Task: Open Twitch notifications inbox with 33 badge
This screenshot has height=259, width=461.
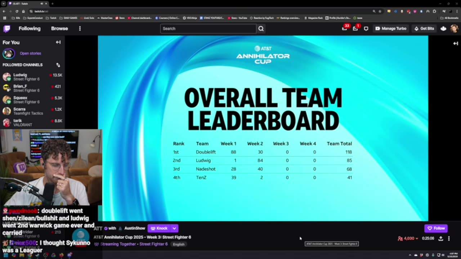Action: coord(345,28)
